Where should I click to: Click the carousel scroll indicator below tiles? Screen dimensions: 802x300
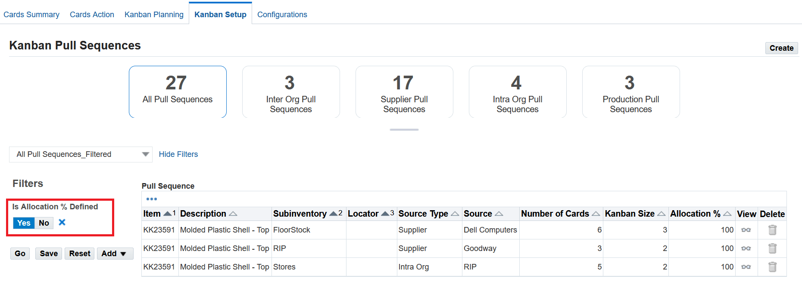tap(404, 129)
